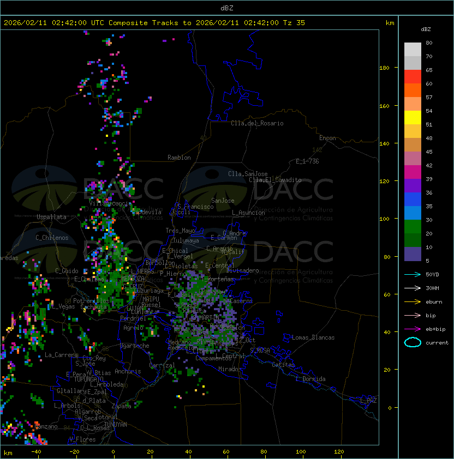Select the magenta swatch in the dBZ scale
The height and width of the screenshot is (459, 454).
413,172
